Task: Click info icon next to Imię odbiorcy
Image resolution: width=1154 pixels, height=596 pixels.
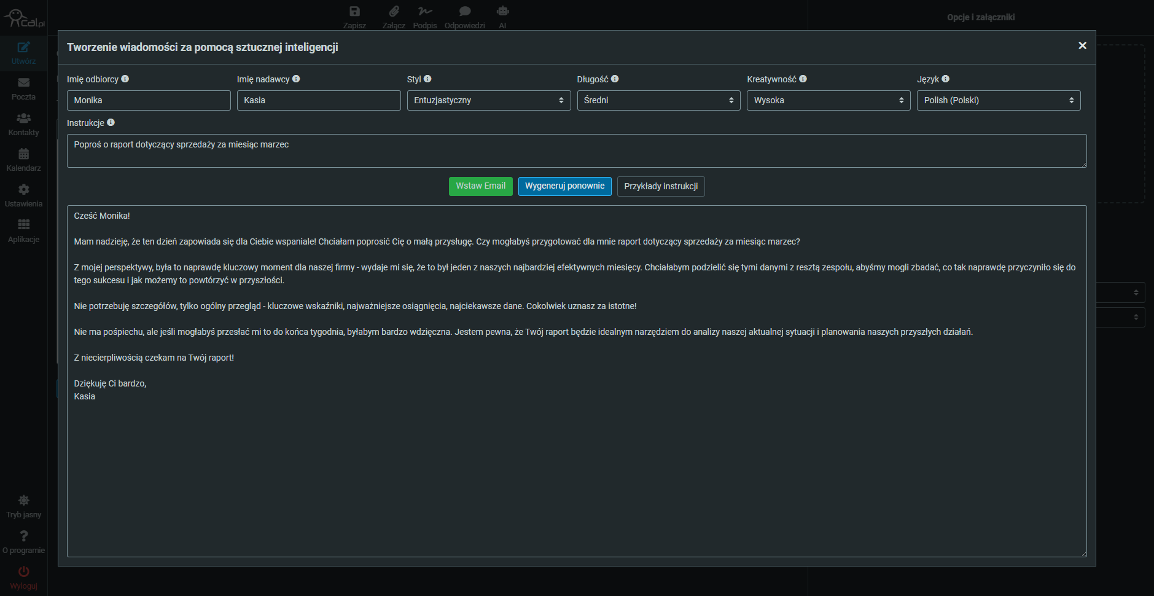Action: (x=125, y=79)
